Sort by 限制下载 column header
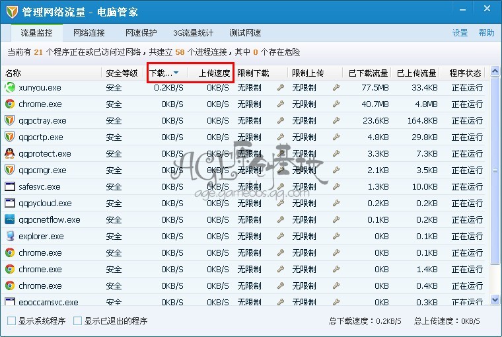This screenshot has height=337, width=502. (253, 73)
